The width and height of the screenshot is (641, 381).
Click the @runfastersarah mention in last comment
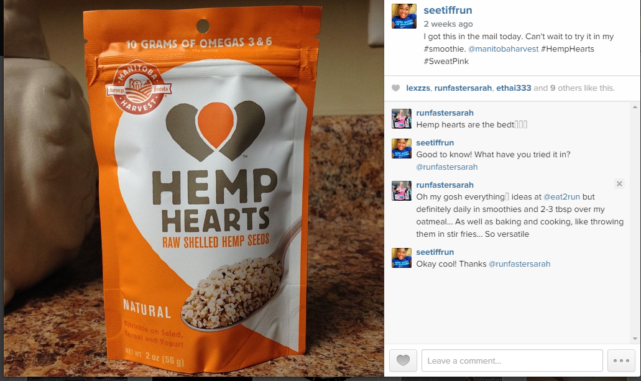(519, 264)
